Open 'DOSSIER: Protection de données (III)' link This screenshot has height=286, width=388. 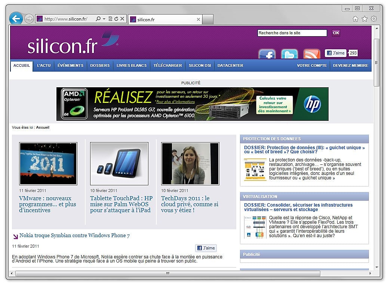[304, 150]
